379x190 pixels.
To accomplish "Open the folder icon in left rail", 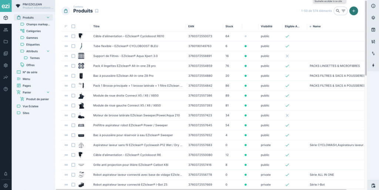I will click(x=6, y=41).
